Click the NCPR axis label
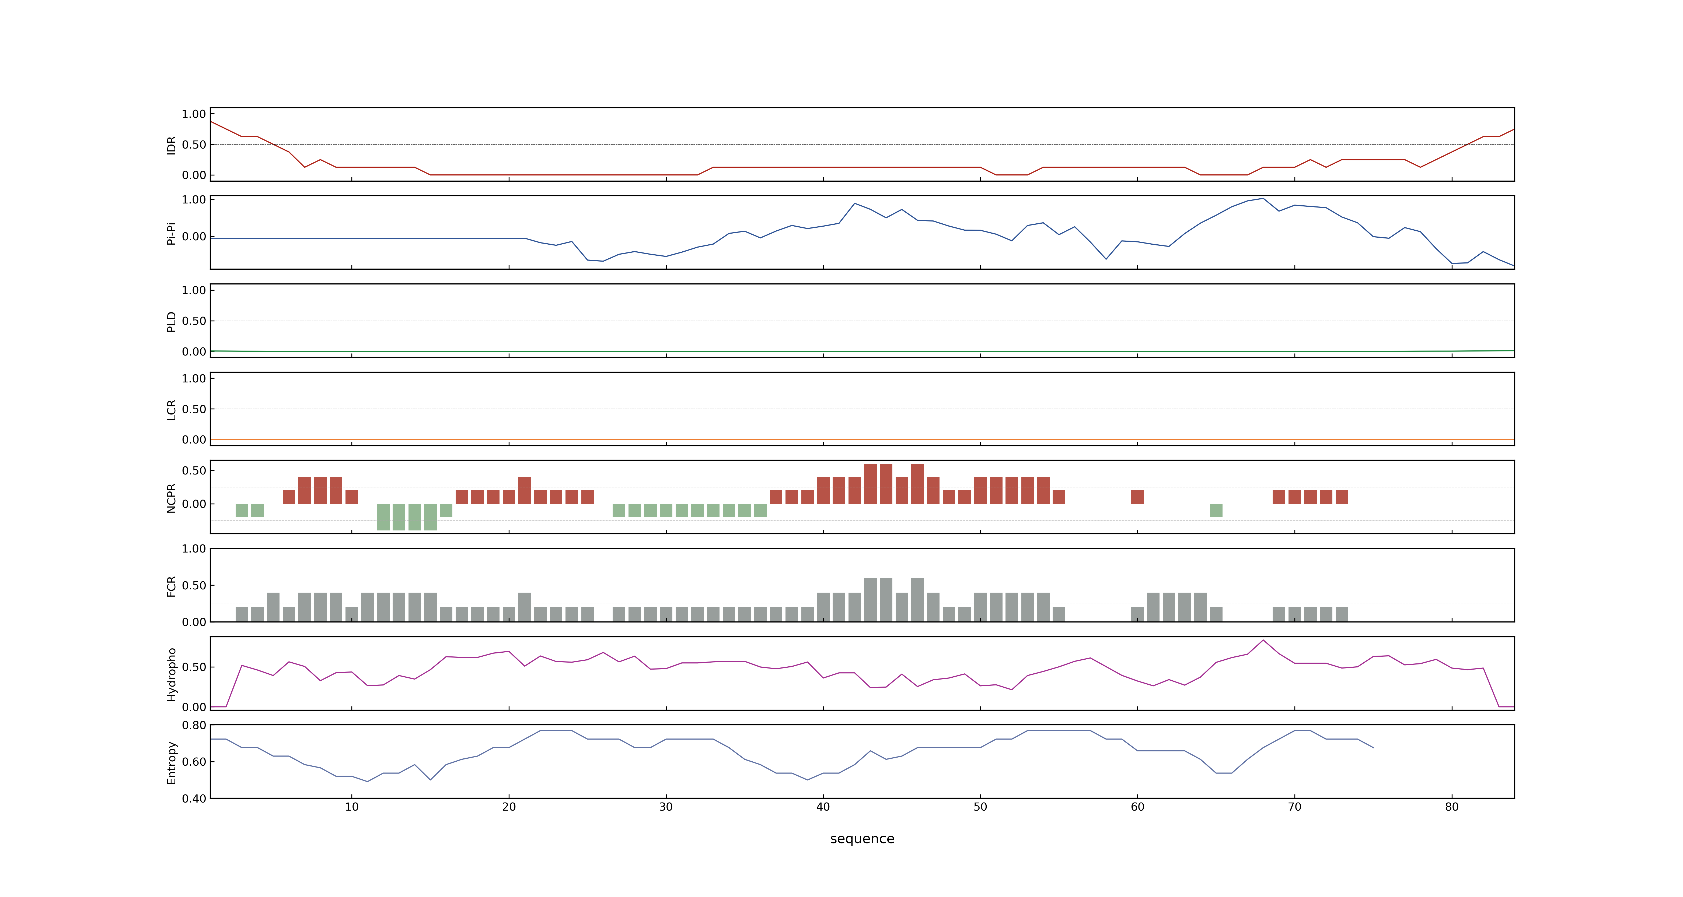This screenshot has height=897, width=1683. point(171,498)
